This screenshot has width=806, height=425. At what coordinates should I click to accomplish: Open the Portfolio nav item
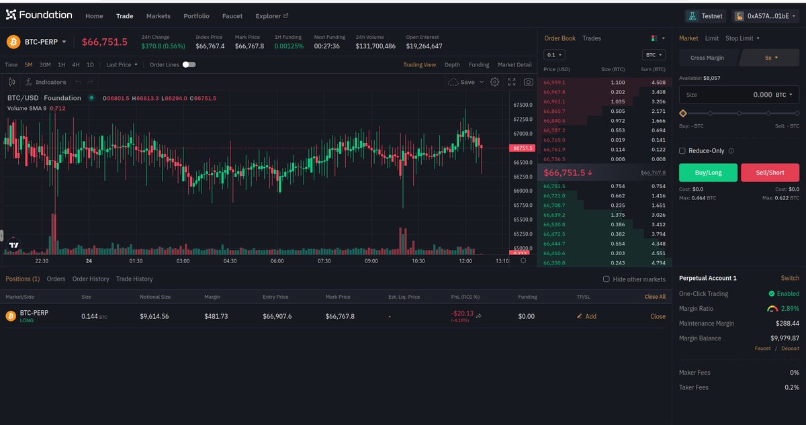point(196,15)
